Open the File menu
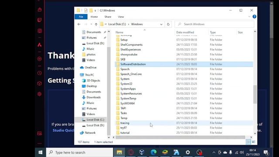Image resolution: width=279 pixels, height=157 pixels. tap(81, 17)
